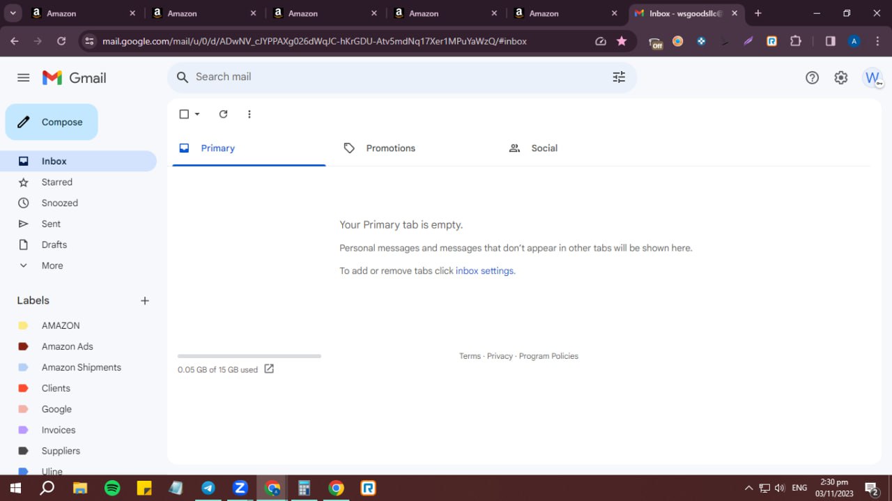Open Telegram from the taskbar

[208, 488]
